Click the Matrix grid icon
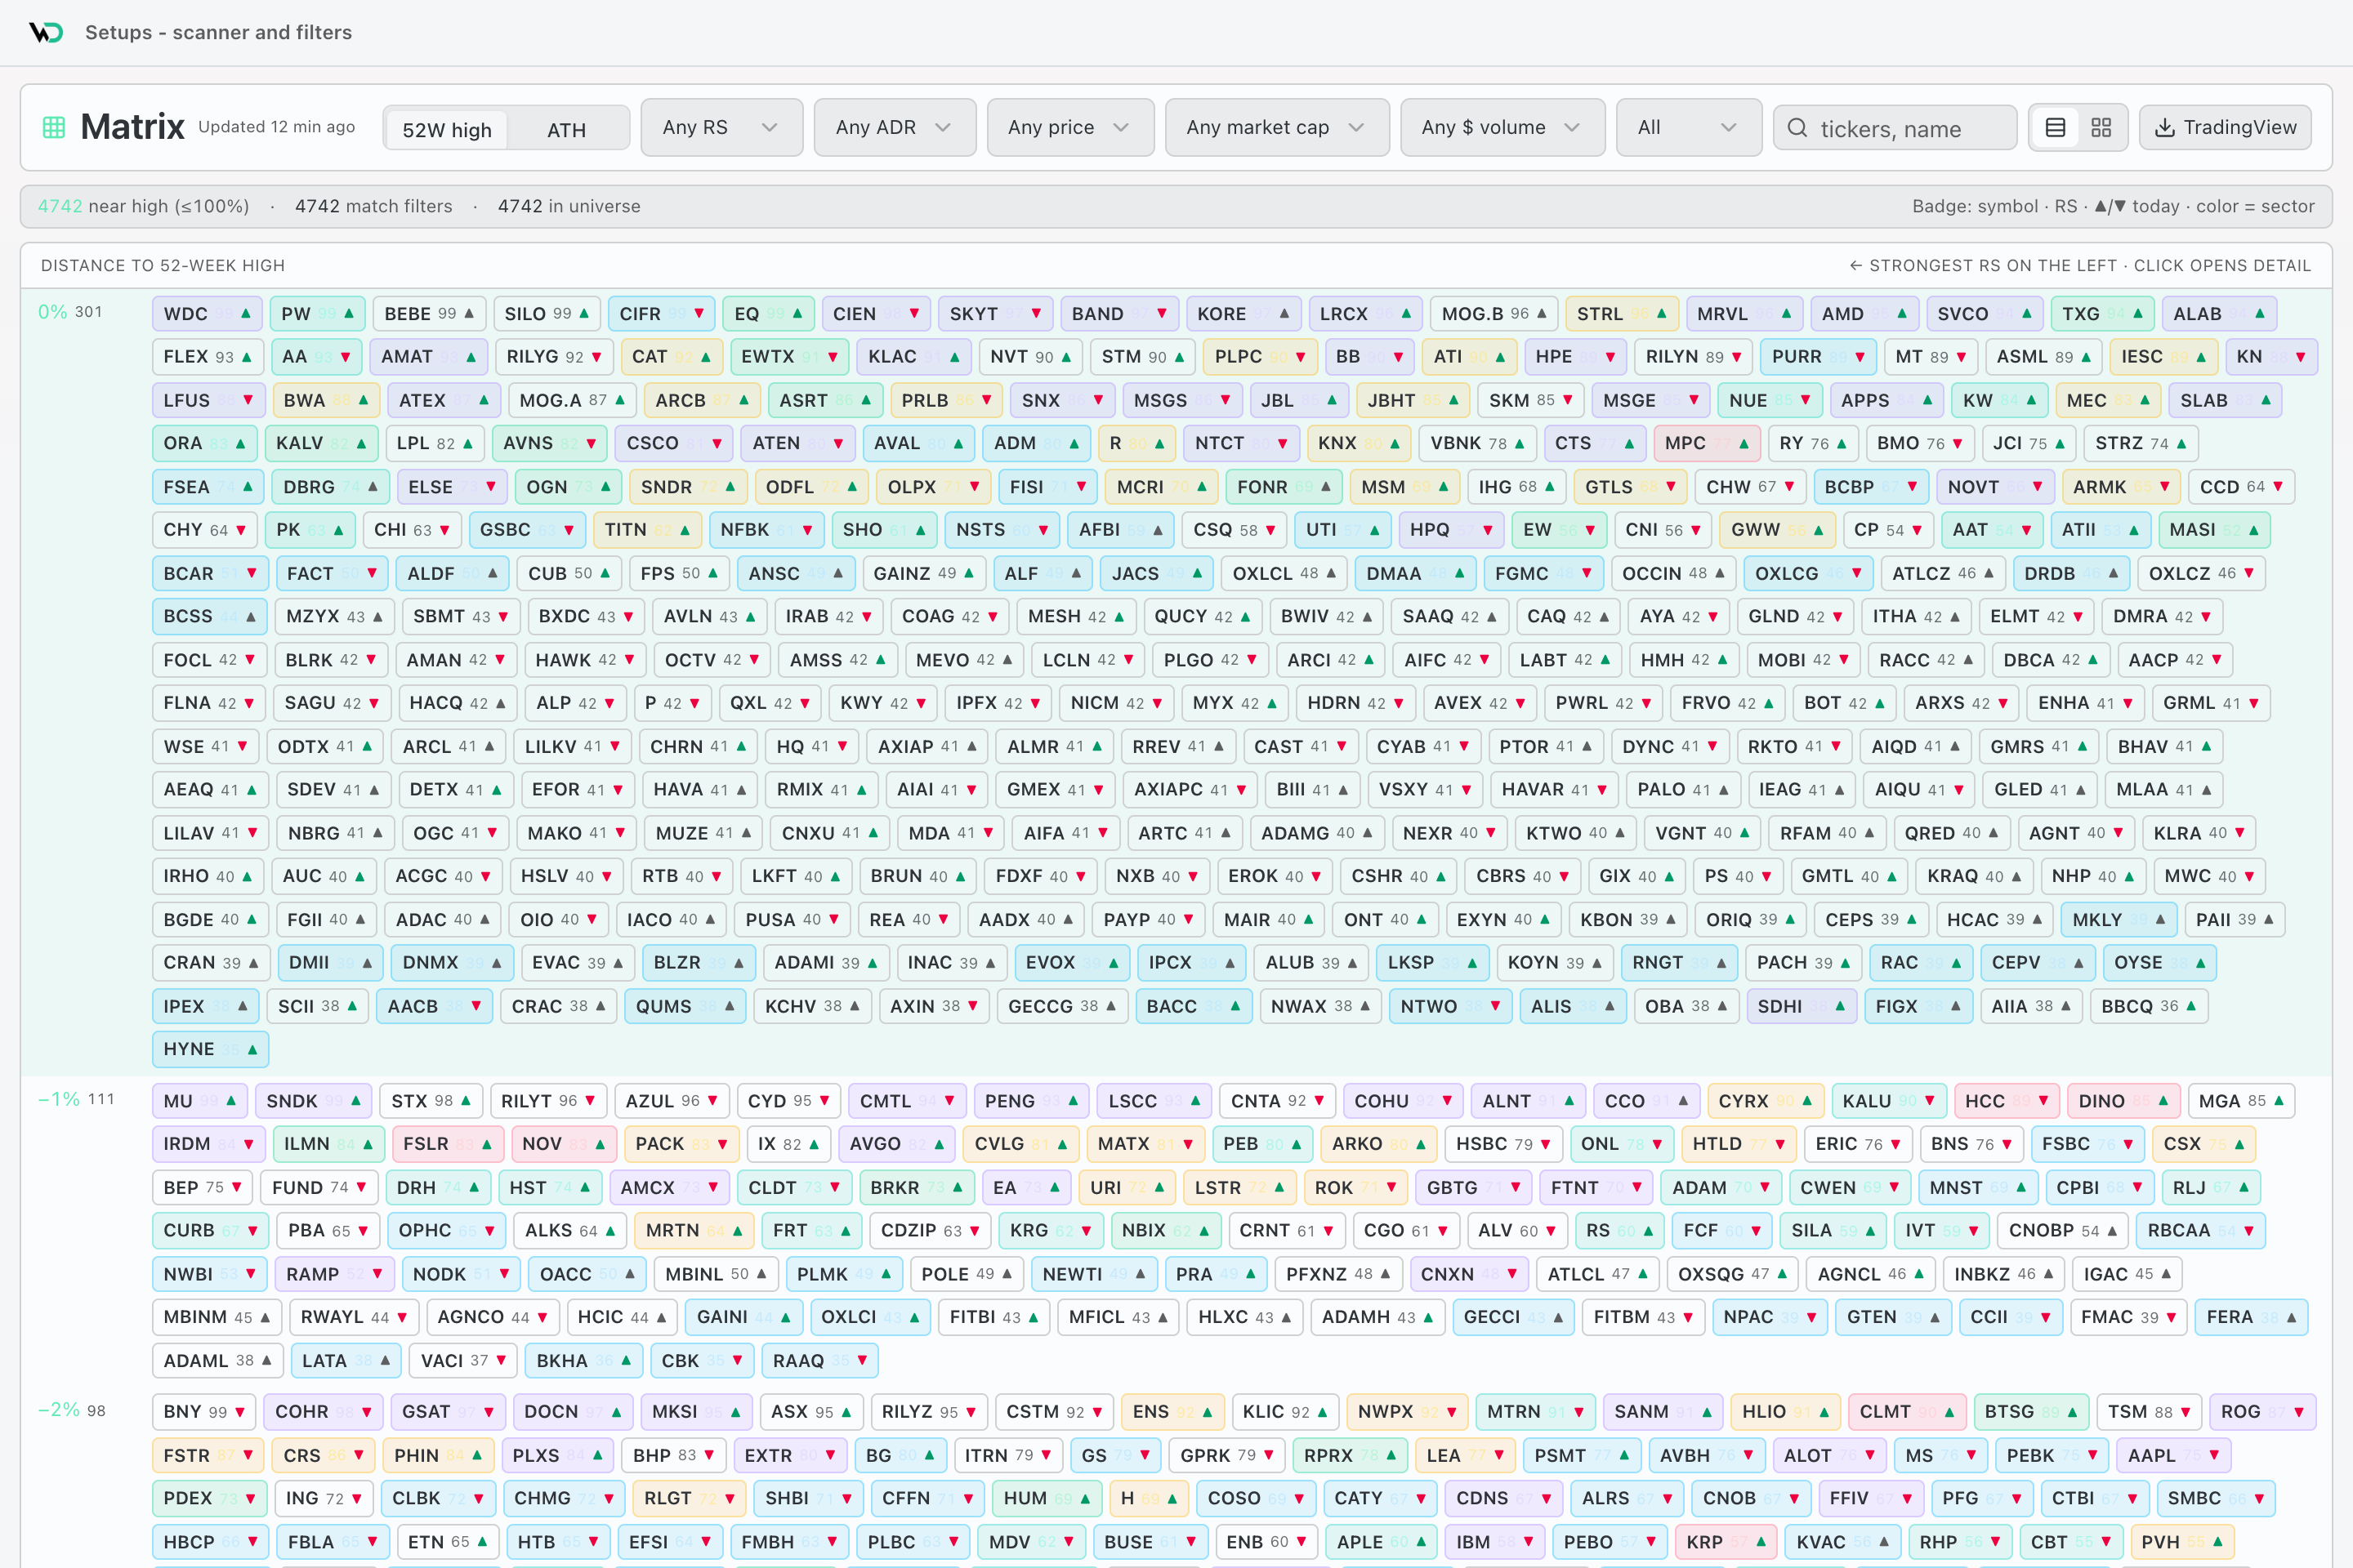Image resolution: width=2353 pixels, height=1568 pixels. pyautogui.click(x=54, y=128)
